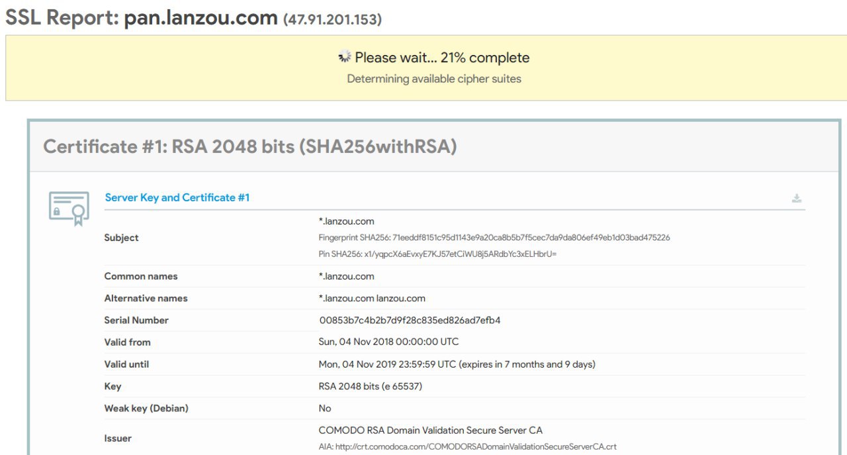The image size is (847, 455).
Task: Click the Key label
Action: coord(112,386)
